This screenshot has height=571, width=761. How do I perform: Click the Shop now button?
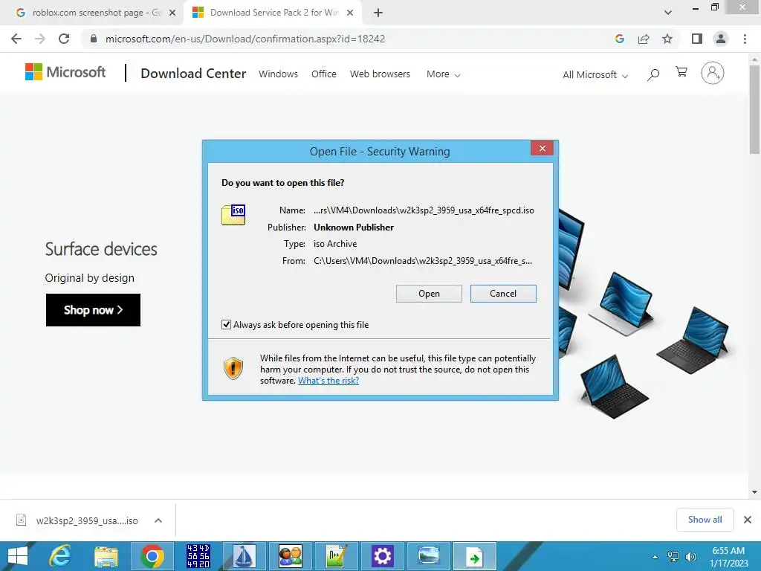[x=93, y=310]
